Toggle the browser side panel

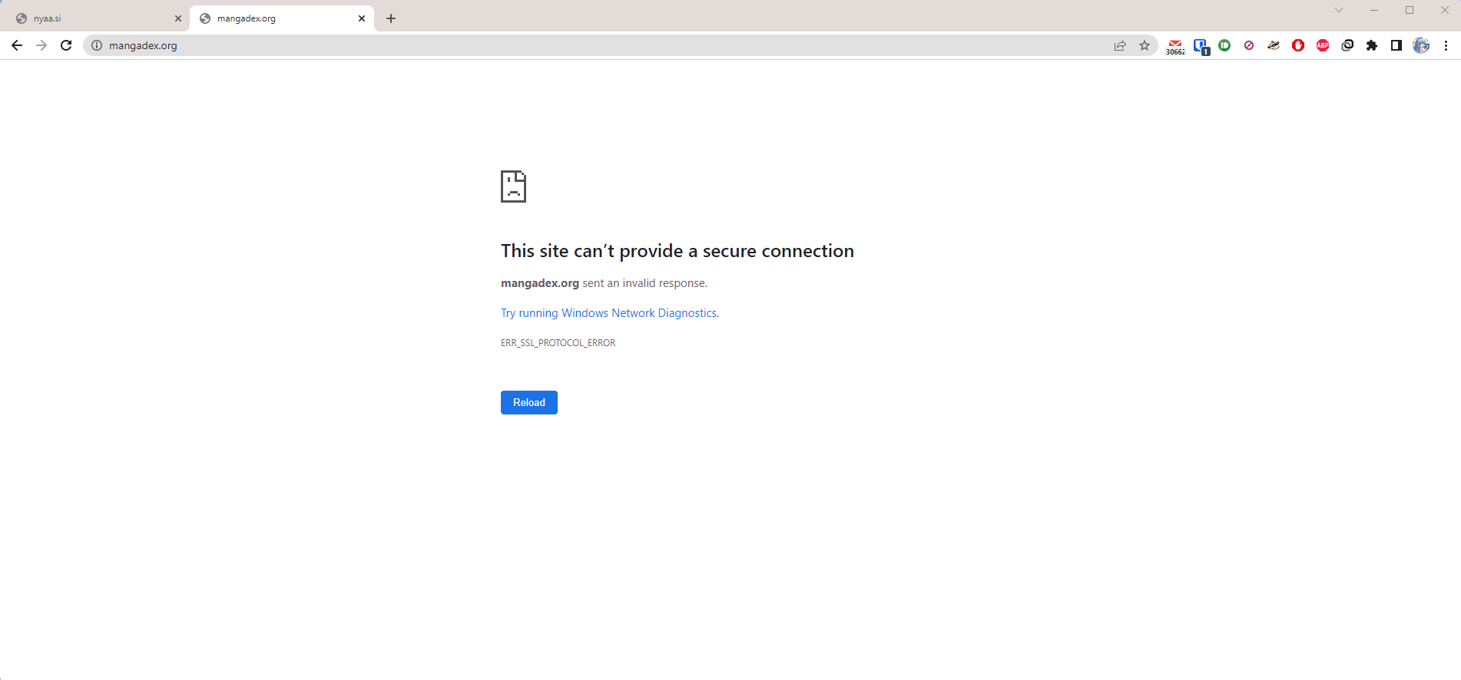point(1396,46)
